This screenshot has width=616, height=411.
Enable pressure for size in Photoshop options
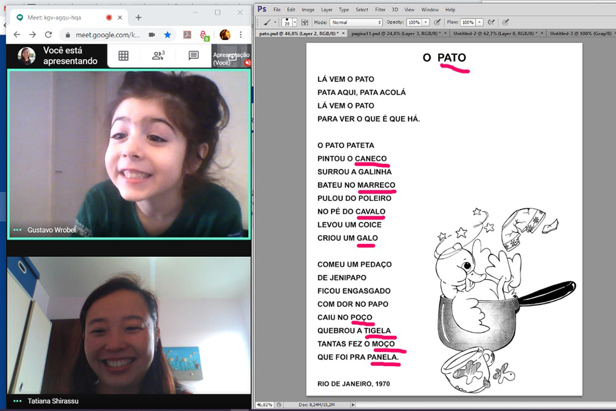point(506,22)
